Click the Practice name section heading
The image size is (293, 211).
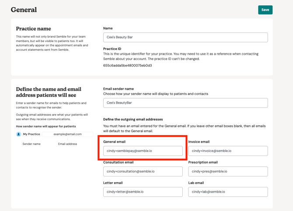[33, 29]
